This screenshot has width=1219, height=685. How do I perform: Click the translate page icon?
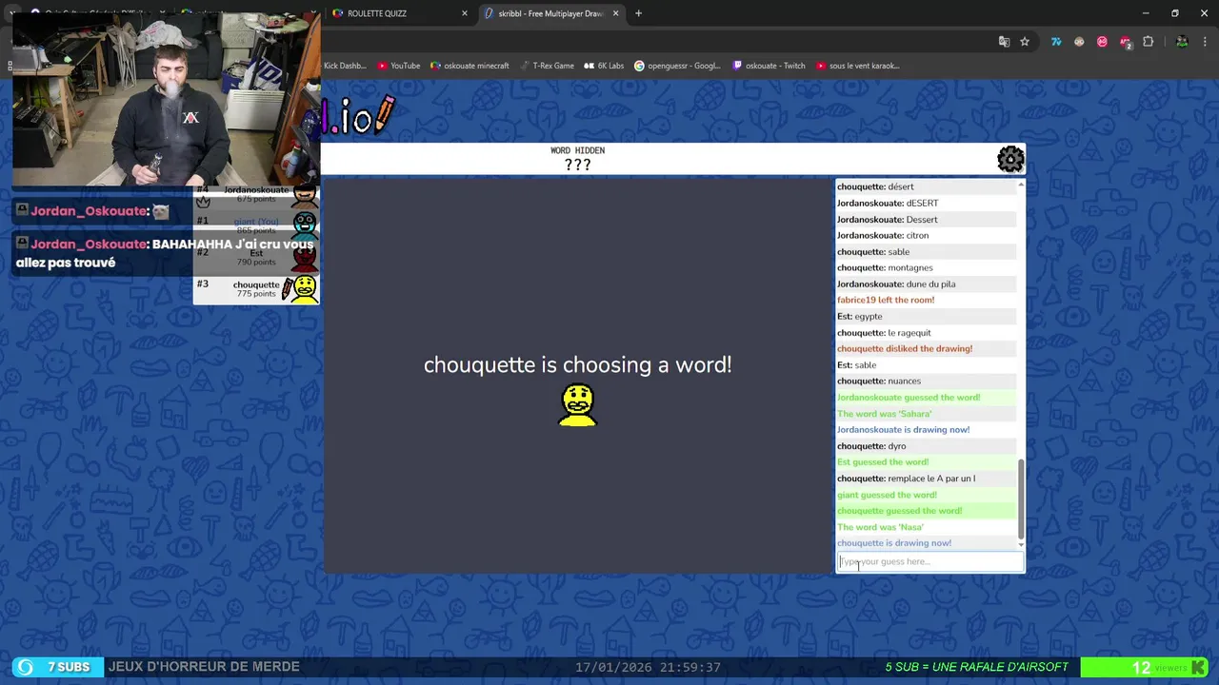click(1004, 42)
